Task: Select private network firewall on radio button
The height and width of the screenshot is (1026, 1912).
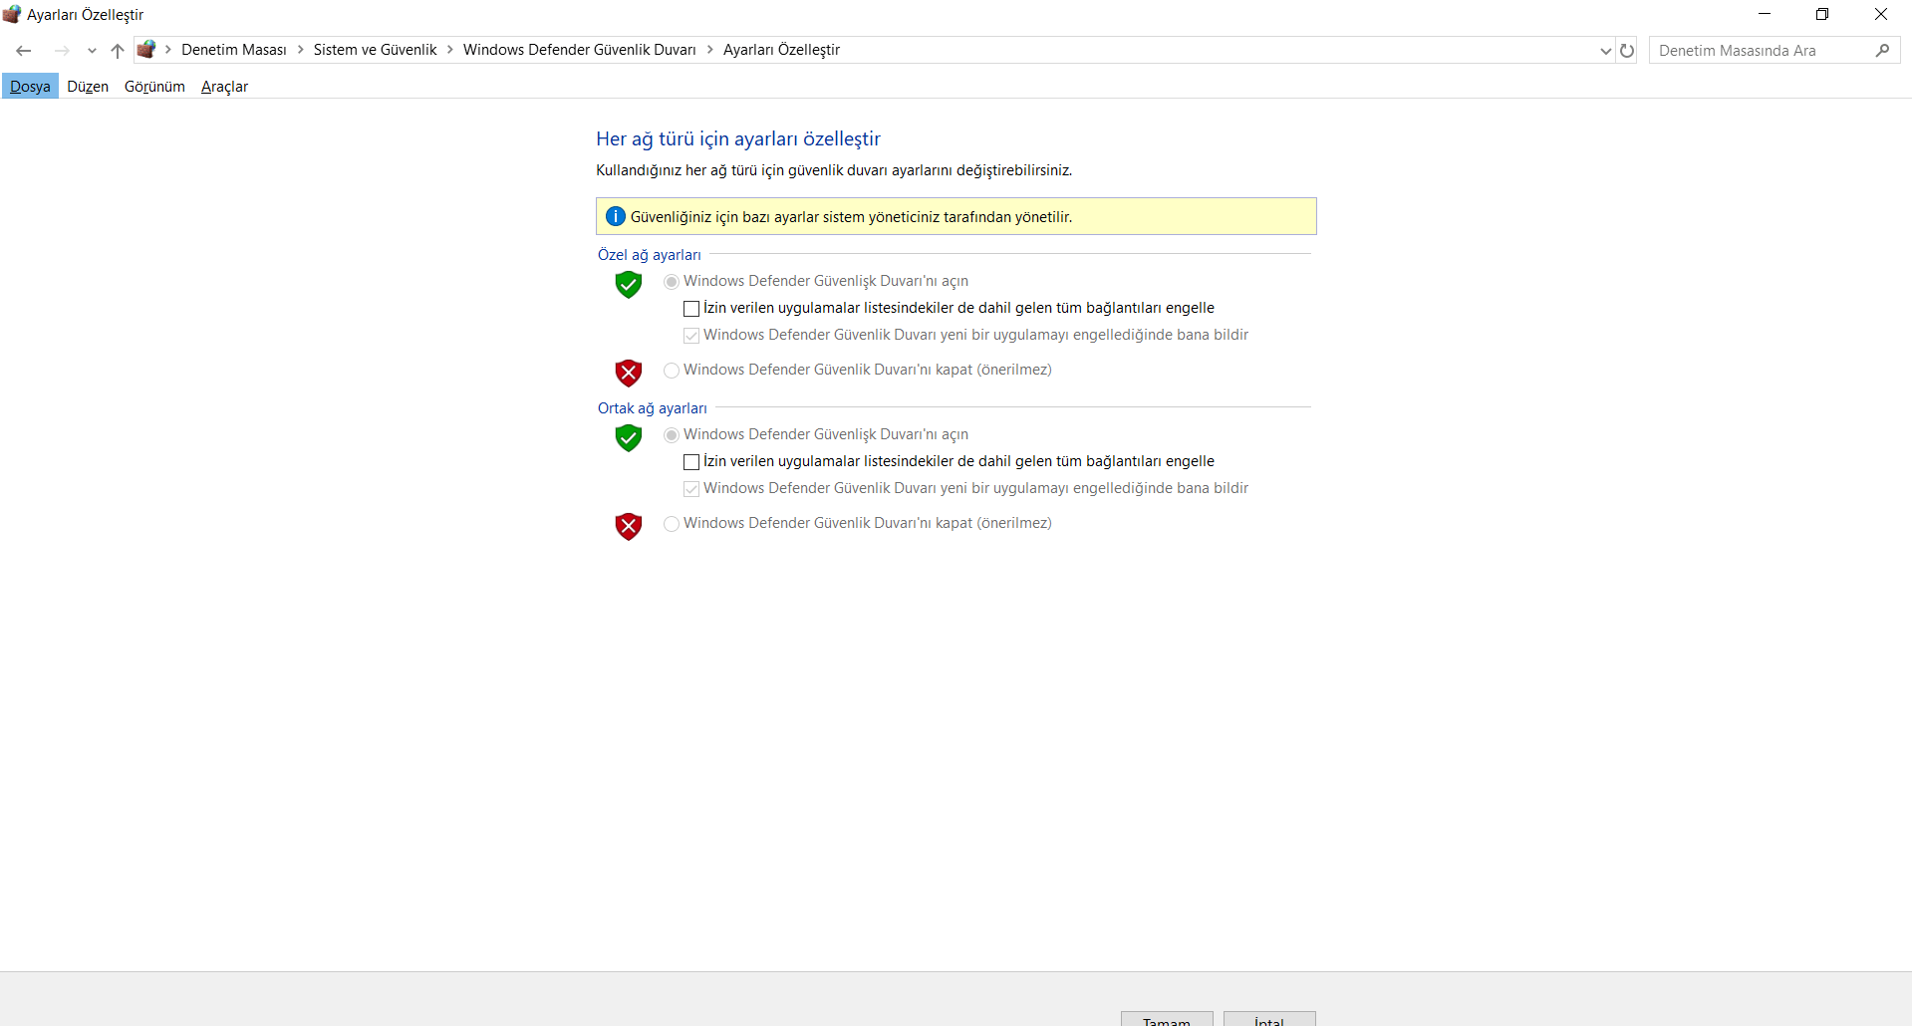Action: [x=672, y=282]
